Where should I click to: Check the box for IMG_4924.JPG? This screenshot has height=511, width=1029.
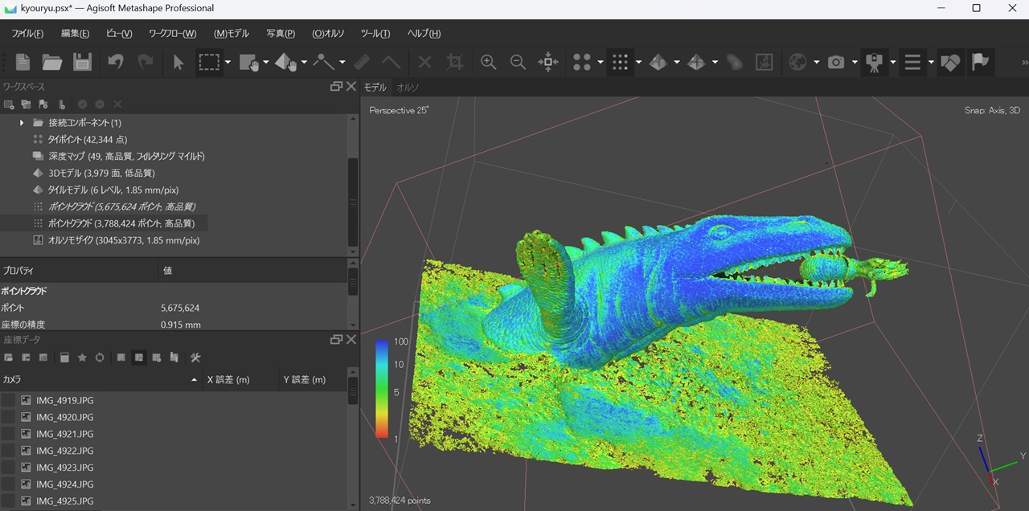click(9, 484)
